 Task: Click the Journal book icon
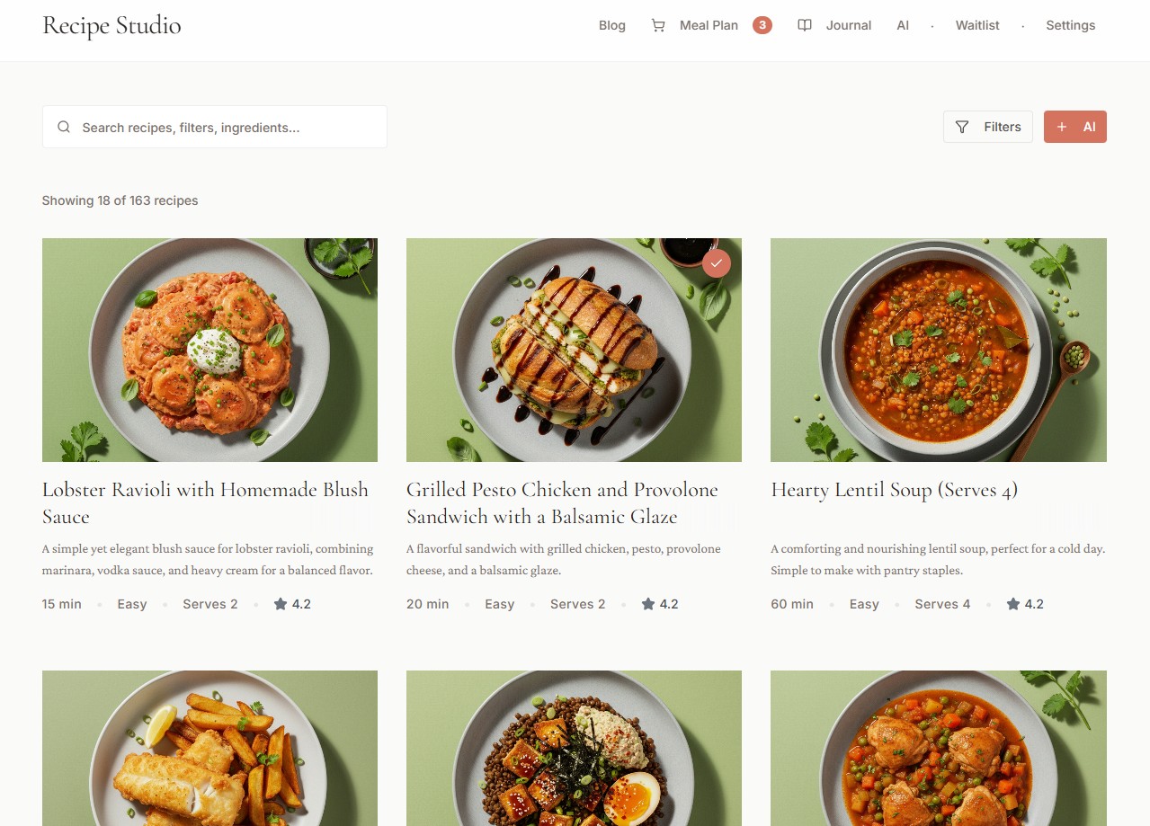pos(804,25)
